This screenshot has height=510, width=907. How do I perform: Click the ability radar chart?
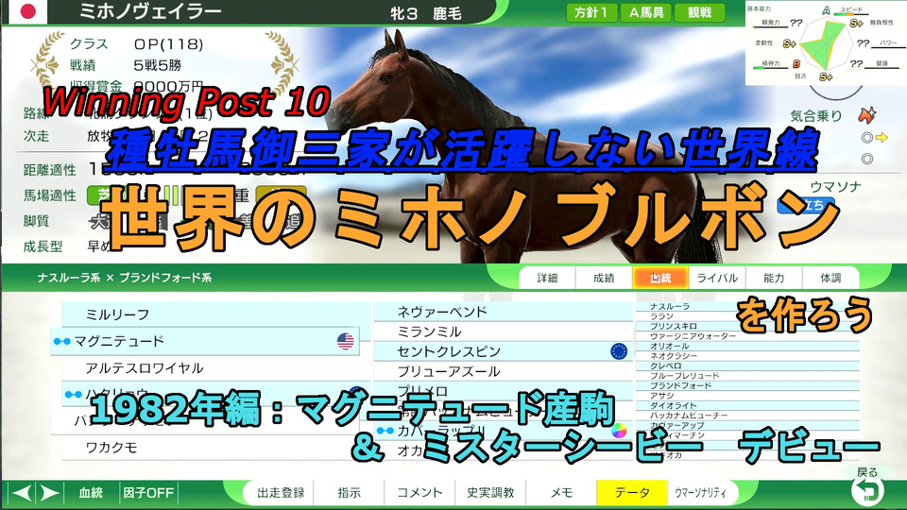(827, 43)
